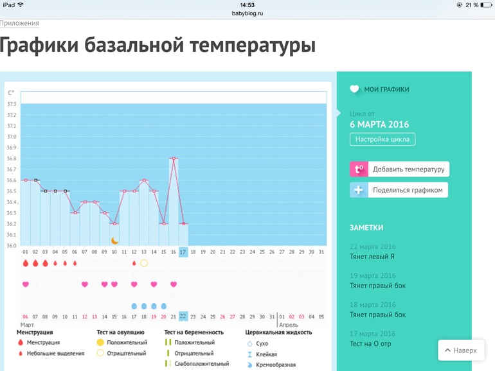Click the negative ovulation test circle on day 13
Viewport: 495px width, 371px height.
click(x=144, y=263)
